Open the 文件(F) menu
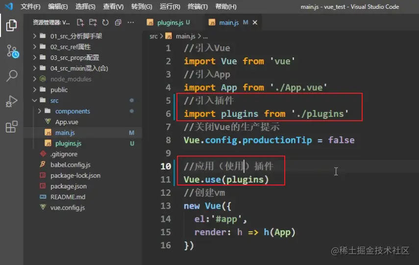This screenshot has width=419, height=265. point(30,6)
